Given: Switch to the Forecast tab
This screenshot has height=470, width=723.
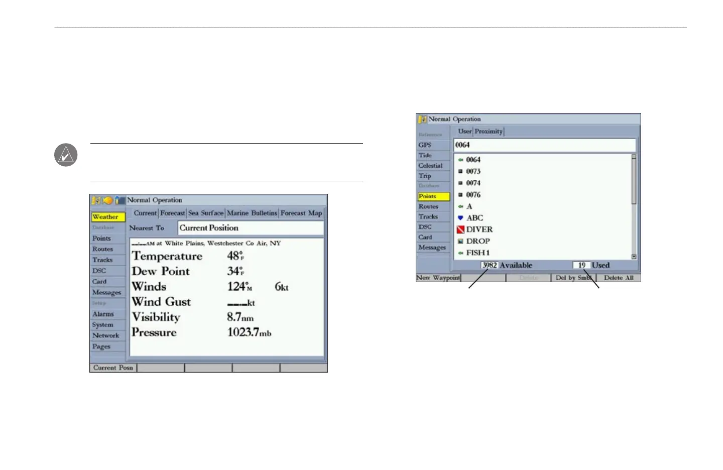Looking at the screenshot, I should coord(173,213).
